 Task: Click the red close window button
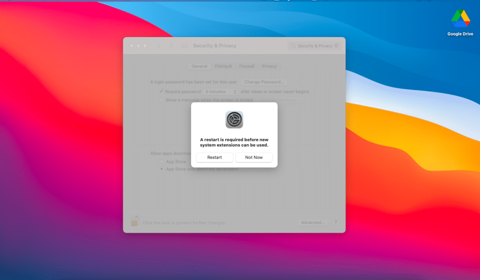click(x=132, y=45)
